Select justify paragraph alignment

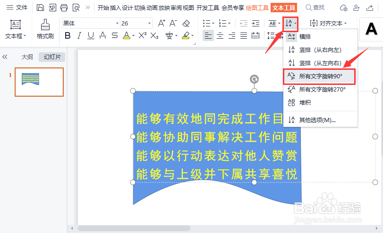coord(244,36)
